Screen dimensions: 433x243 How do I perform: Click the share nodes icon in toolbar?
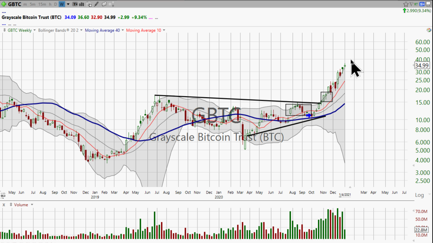point(111,4)
